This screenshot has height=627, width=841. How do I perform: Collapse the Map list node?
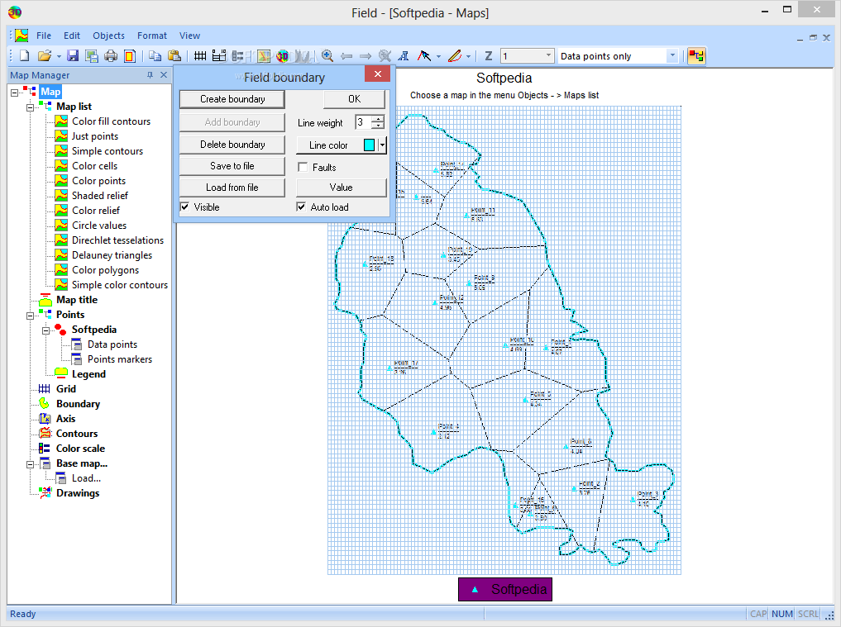pos(30,107)
